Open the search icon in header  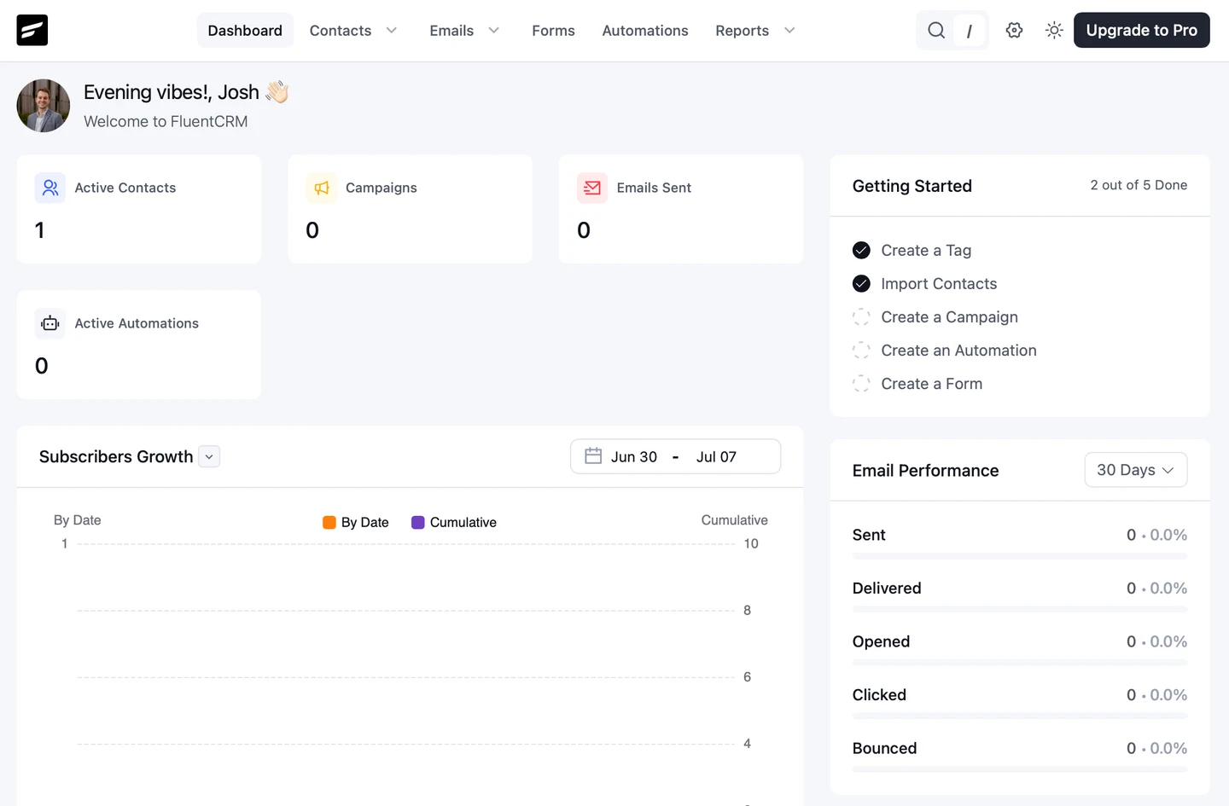coord(936,31)
